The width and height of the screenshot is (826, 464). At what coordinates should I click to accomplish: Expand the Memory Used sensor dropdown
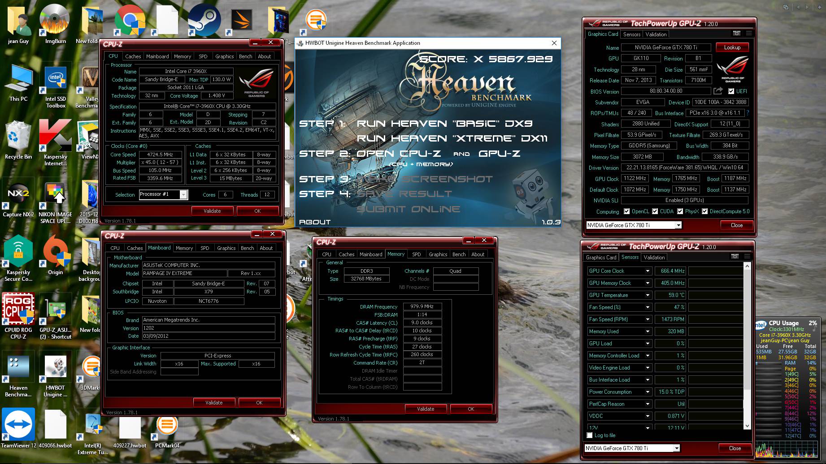[x=648, y=331]
